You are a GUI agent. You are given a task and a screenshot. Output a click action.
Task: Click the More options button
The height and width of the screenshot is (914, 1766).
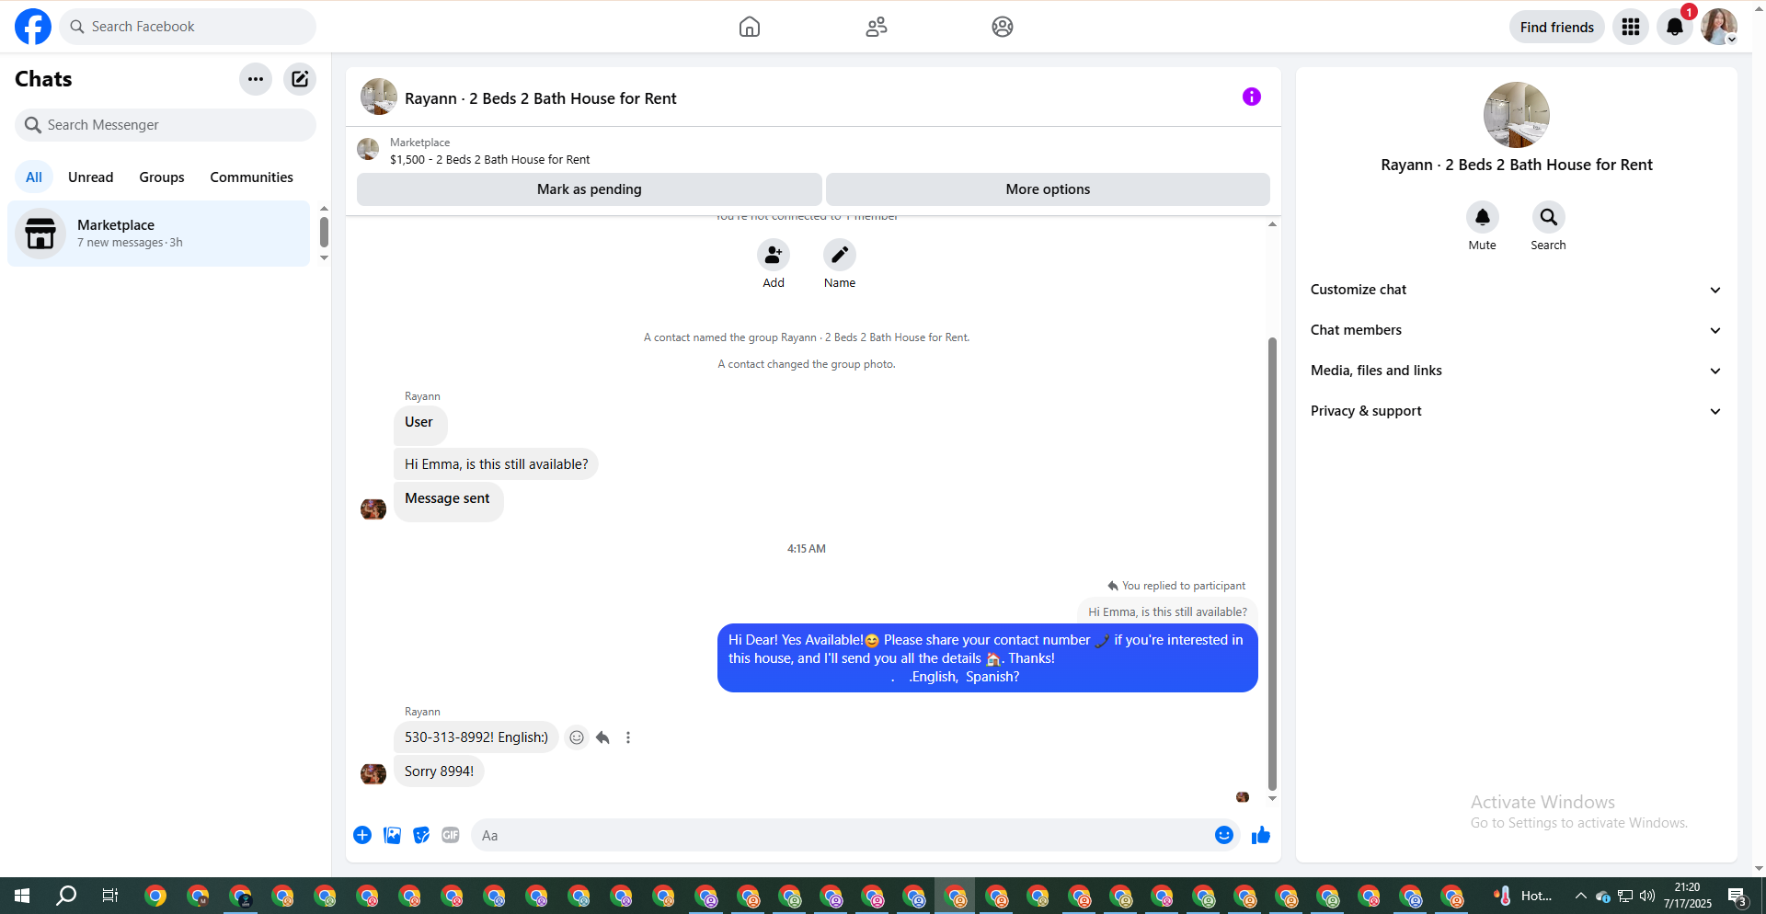click(x=1049, y=189)
